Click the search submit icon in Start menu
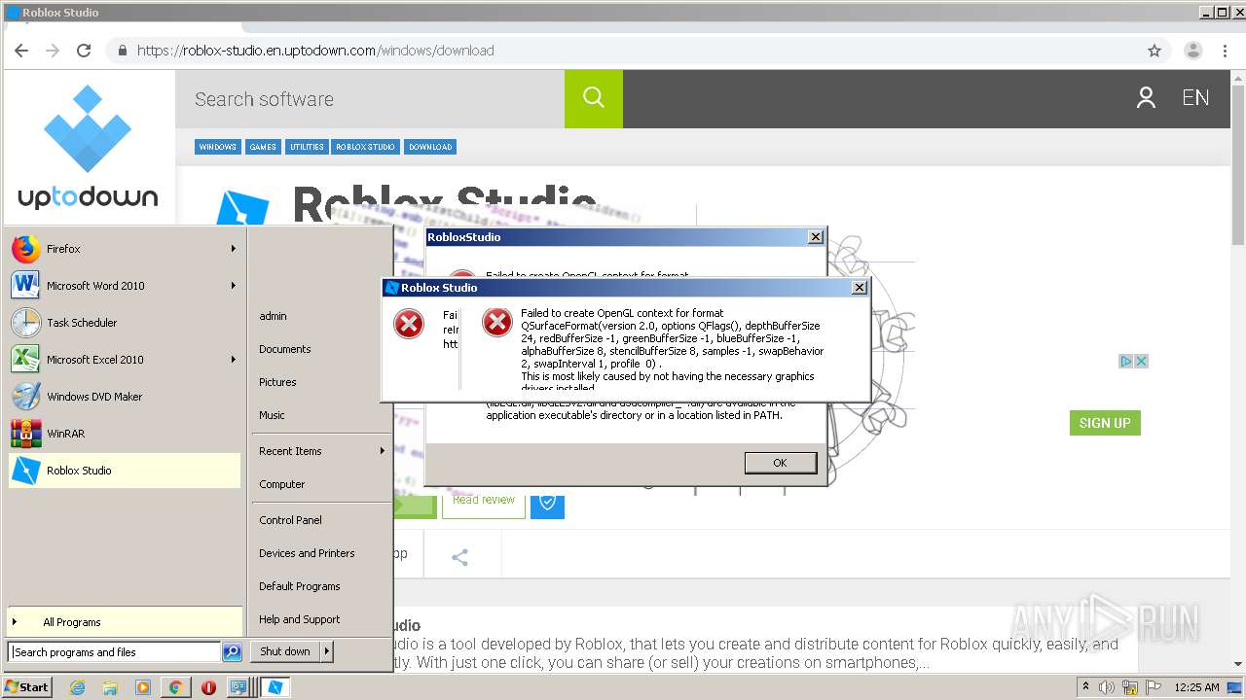1246x700 pixels. 232,652
